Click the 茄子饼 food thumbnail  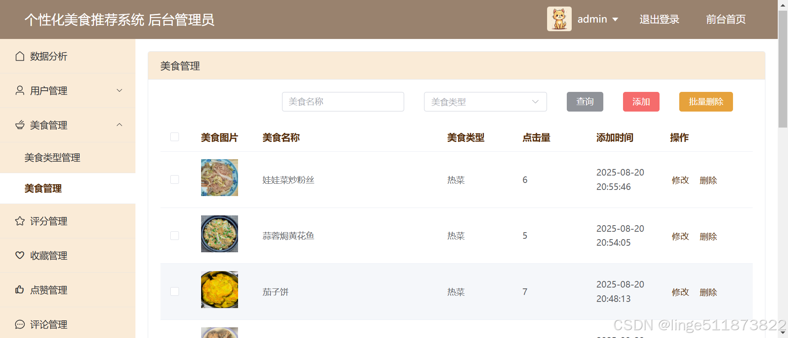(220, 290)
